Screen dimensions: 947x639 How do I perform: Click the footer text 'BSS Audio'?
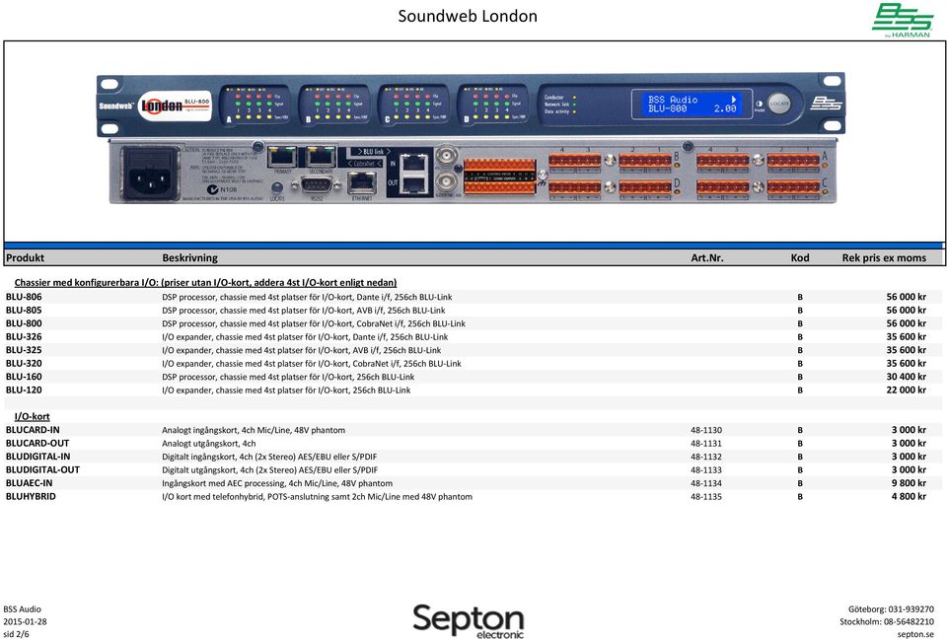coord(23,609)
